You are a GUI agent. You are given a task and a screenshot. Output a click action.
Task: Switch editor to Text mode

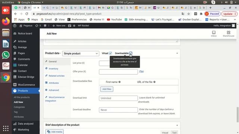click(174, 133)
